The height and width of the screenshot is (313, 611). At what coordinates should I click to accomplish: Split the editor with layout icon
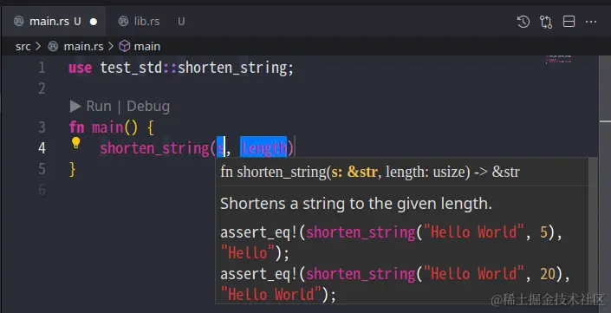point(569,22)
